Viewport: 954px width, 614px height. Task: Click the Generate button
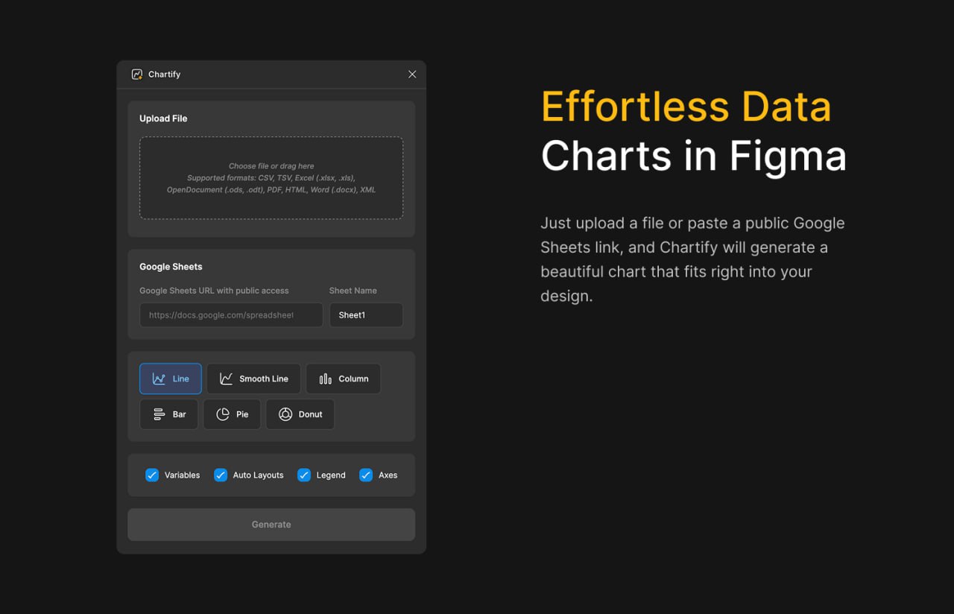click(271, 525)
